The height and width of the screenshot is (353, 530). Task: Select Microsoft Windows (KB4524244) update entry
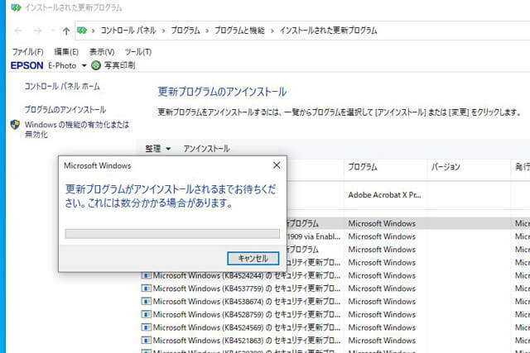pos(247,276)
